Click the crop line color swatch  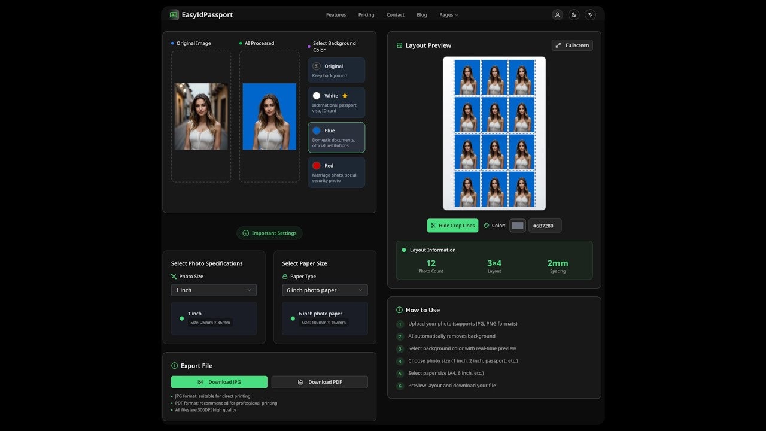point(517,226)
